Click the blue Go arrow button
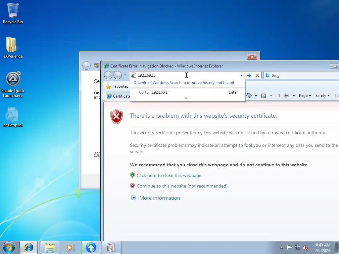339x254 pixels. (249, 75)
